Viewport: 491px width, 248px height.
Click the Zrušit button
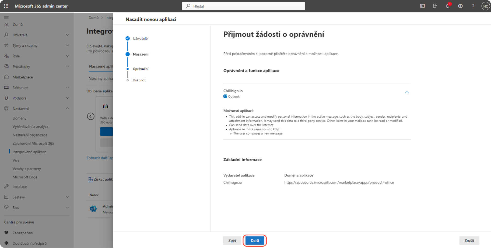[469, 240]
